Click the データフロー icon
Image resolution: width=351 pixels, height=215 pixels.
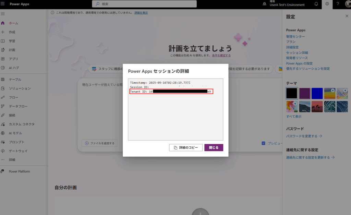3,106
